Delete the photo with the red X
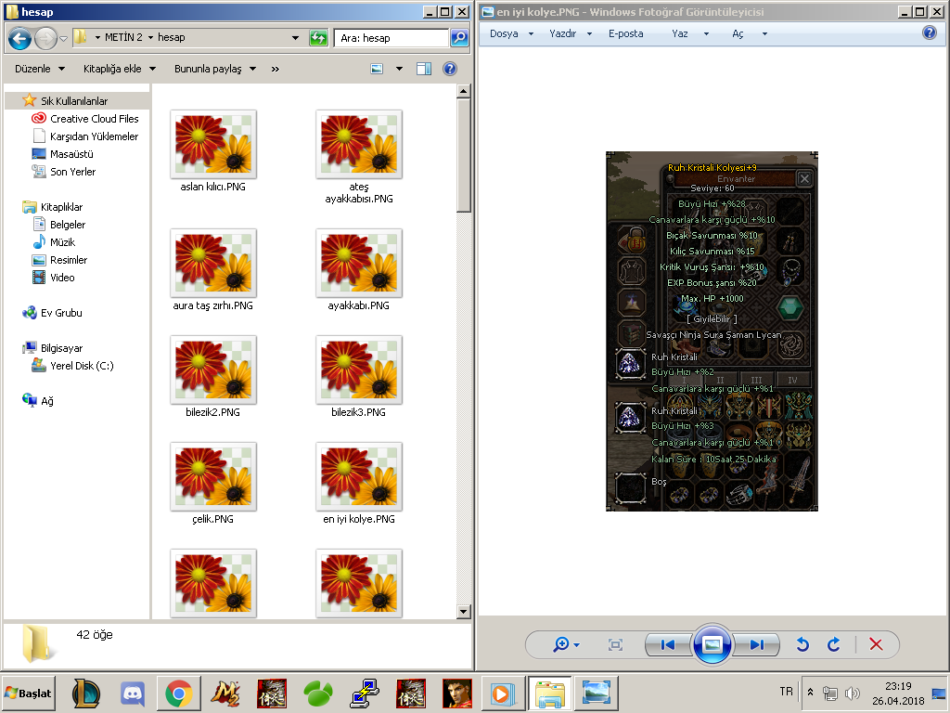This screenshot has height=713, width=950. (x=876, y=644)
